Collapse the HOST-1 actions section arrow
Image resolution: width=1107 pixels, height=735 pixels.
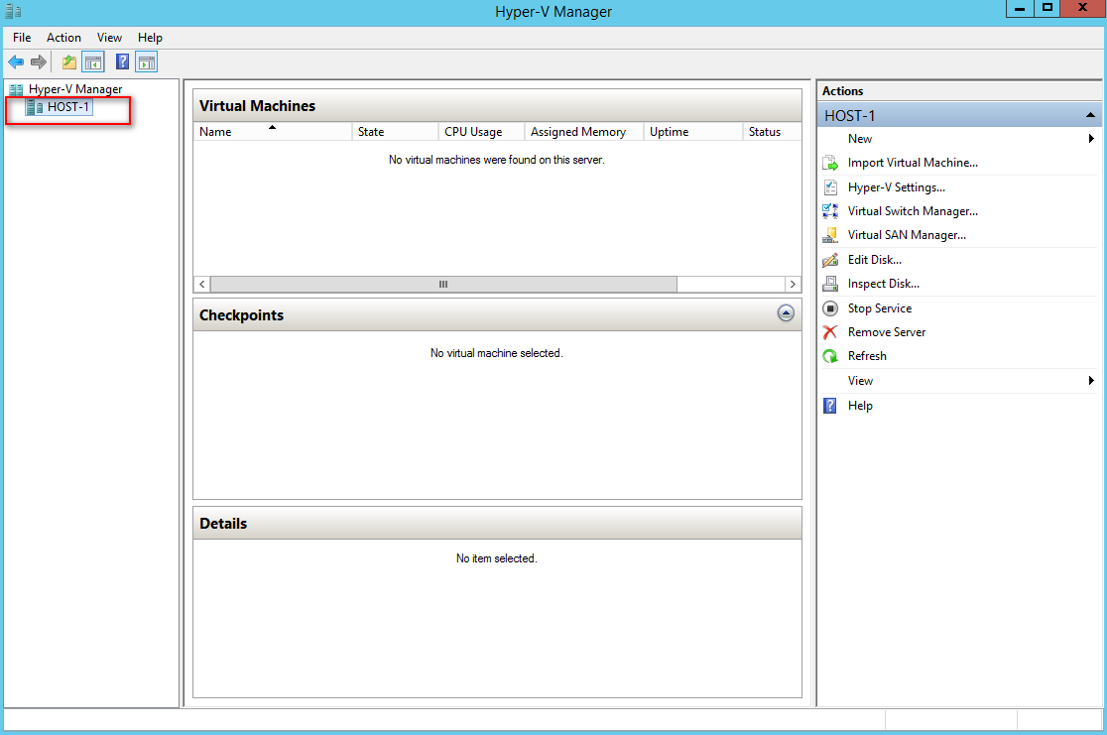click(x=1090, y=115)
